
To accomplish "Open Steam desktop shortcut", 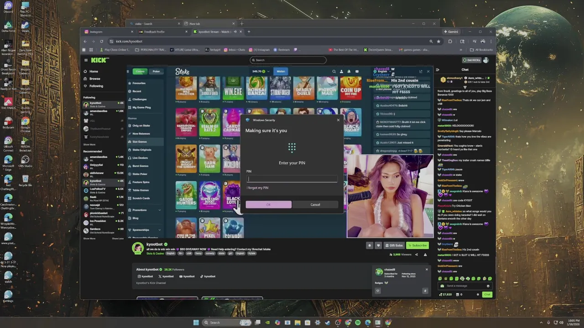I will (25, 26).
